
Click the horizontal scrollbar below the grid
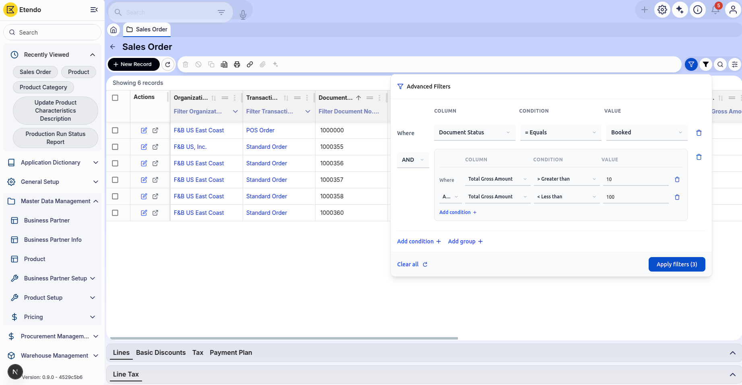point(284,338)
